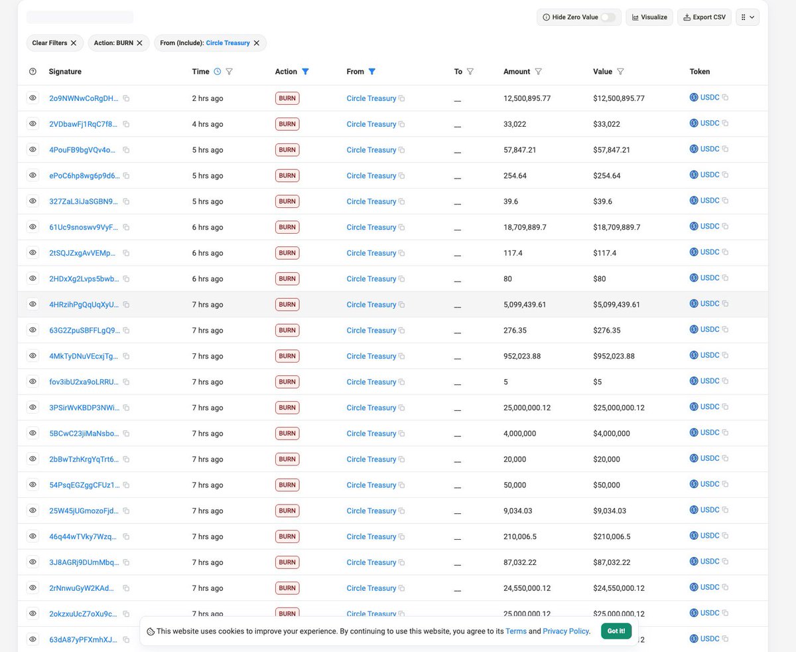
Task: View details eye for 63G2ZpuSBFFLgQ9 row
Action: pyautogui.click(x=33, y=329)
